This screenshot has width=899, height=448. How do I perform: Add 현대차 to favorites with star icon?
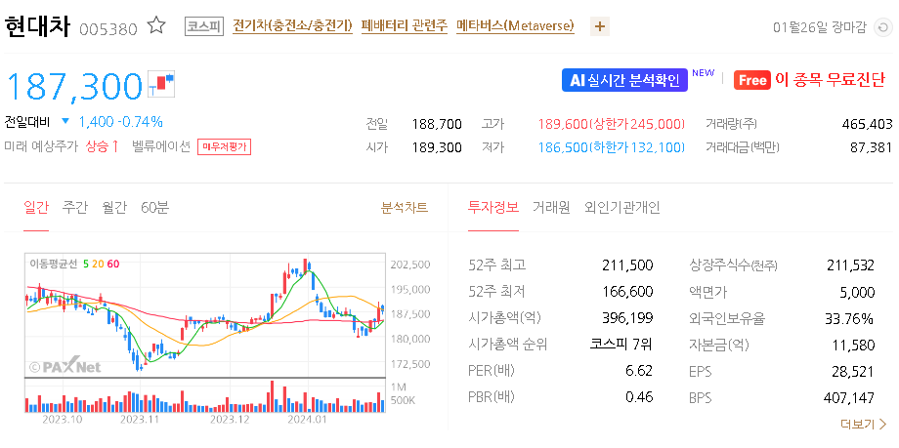[156, 25]
